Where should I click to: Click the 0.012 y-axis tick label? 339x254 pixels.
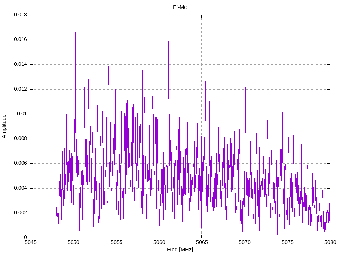click(21, 89)
